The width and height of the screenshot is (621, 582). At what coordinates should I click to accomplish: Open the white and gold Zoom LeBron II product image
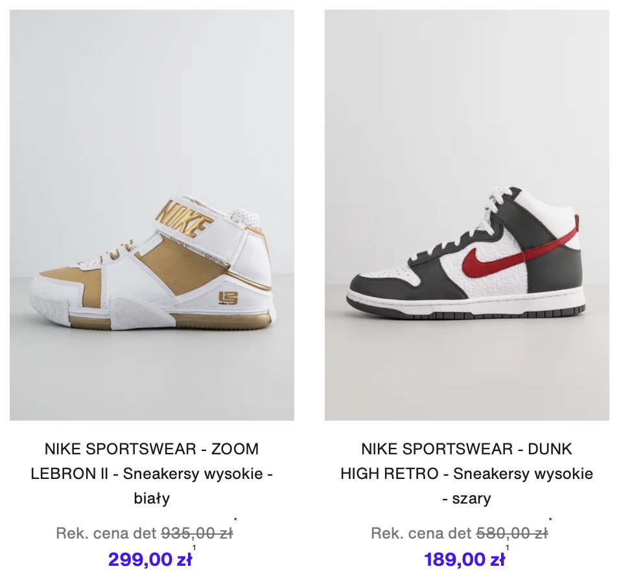click(152, 215)
